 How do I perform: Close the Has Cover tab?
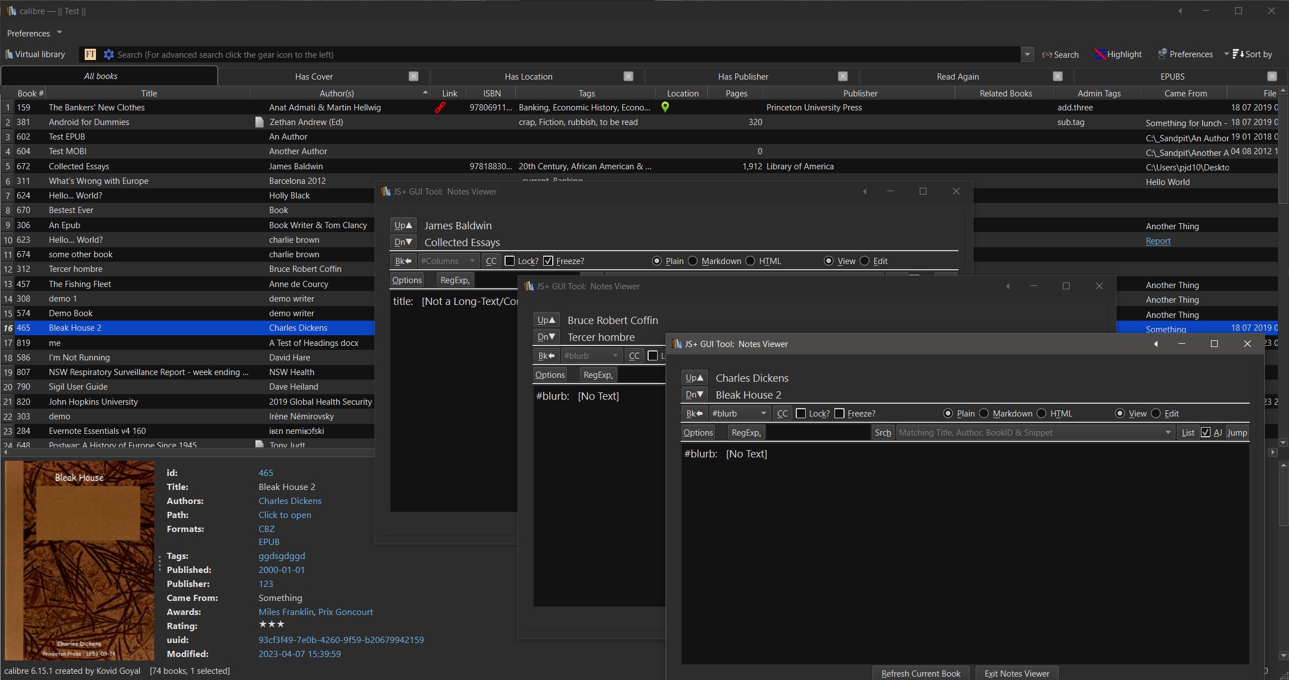click(414, 76)
